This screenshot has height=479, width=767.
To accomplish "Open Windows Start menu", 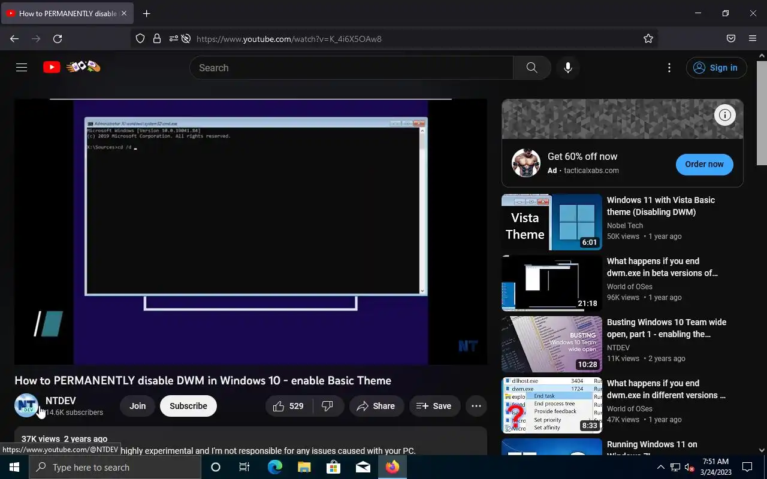I will pyautogui.click(x=14, y=467).
